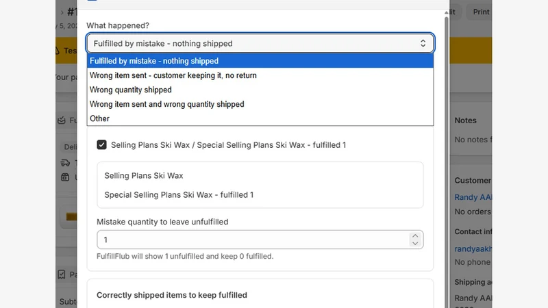Uncheck Selling Plans Ski Wax fulfilled 1 checkbox
The image size is (548, 308).
point(101,144)
